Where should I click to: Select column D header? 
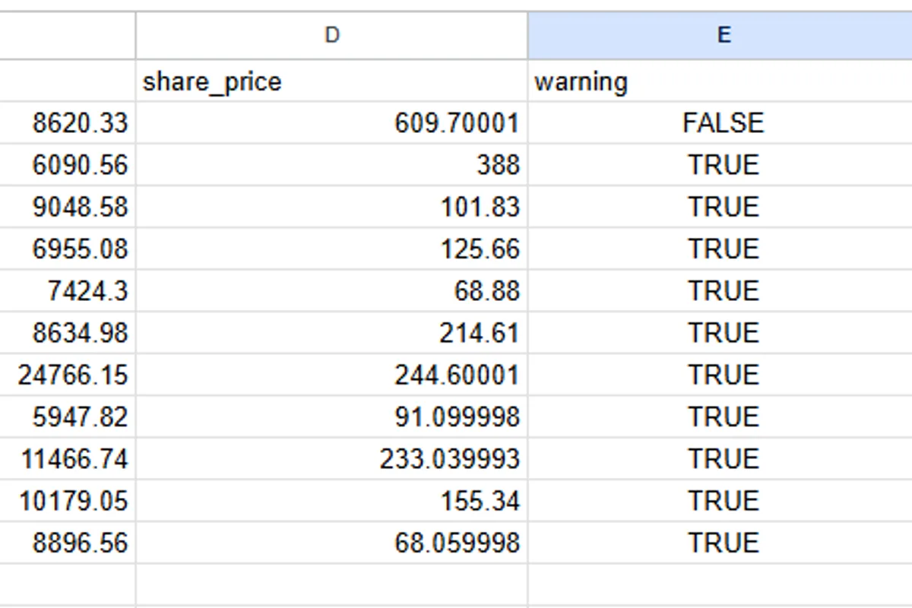(x=331, y=35)
